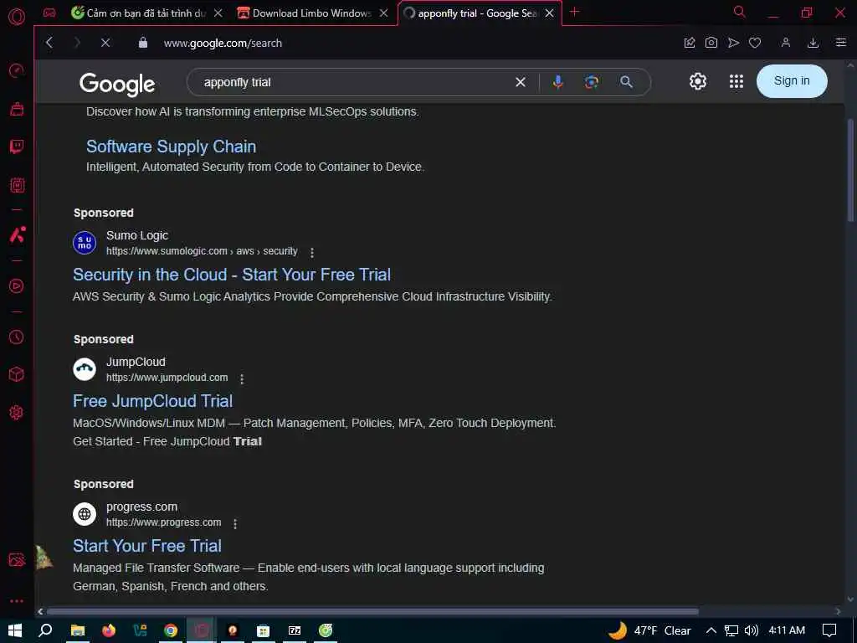Open more options for Sumo Logic ad
Viewport: 857px width, 643px height.
(312, 253)
